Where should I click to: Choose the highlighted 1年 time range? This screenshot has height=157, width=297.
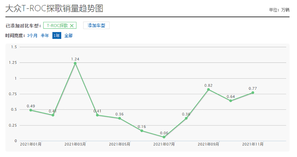click(57, 36)
